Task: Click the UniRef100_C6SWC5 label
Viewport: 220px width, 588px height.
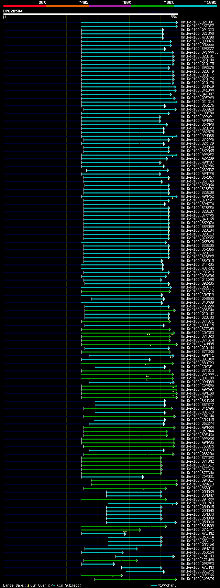Action: click(197, 446)
